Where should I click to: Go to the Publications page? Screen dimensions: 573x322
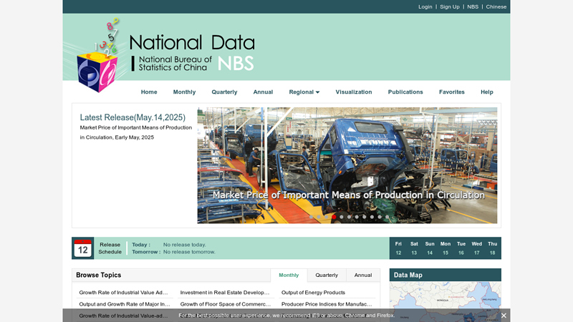click(x=405, y=92)
